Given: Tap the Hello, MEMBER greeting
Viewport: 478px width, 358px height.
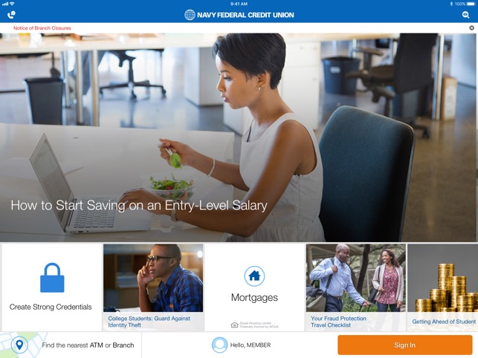Looking at the screenshot, I should point(251,345).
